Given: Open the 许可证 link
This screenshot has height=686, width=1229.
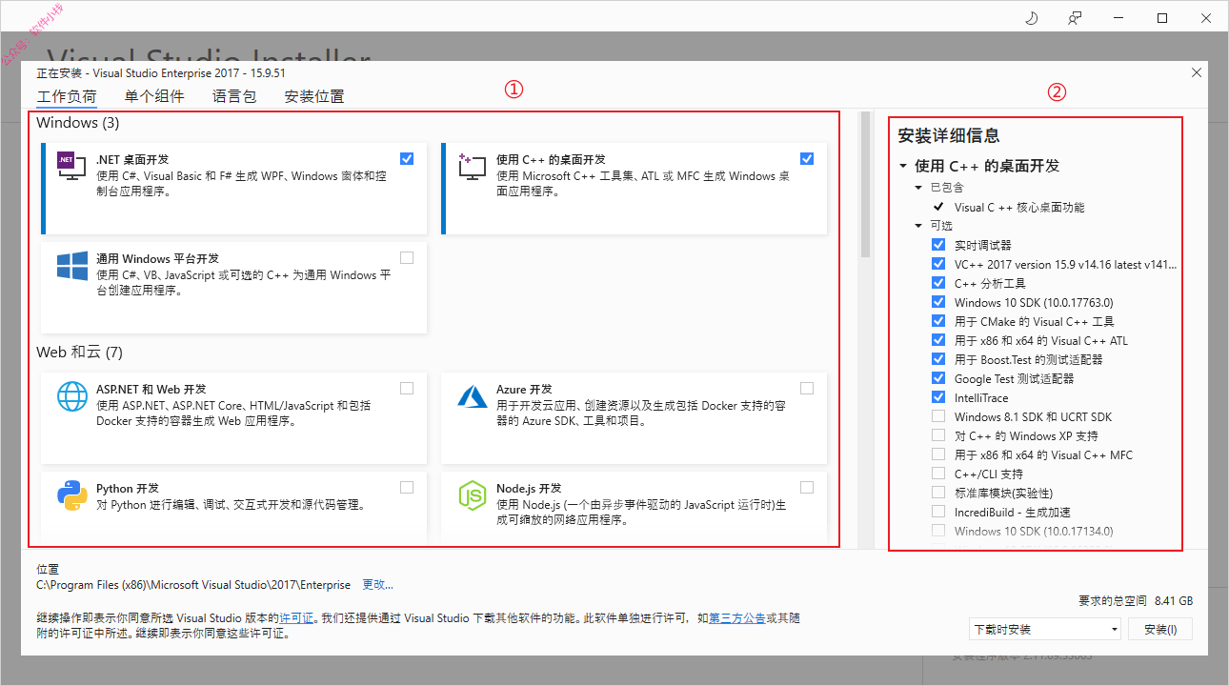Looking at the screenshot, I should pyautogui.click(x=296, y=618).
